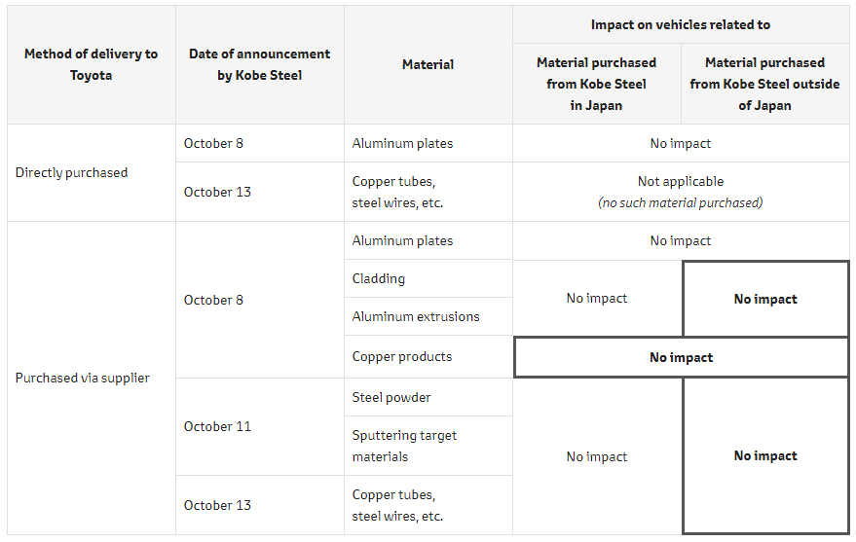Viewport: 856px width, 542px height.
Task: Select the italic "no such material purchased" note
Action: tap(680, 202)
